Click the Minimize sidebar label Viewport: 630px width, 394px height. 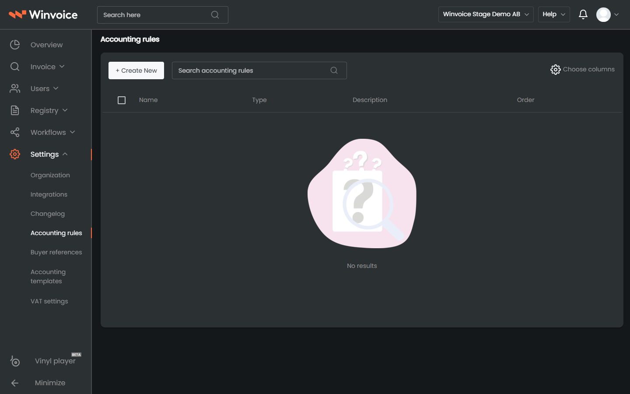pyautogui.click(x=50, y=383)
